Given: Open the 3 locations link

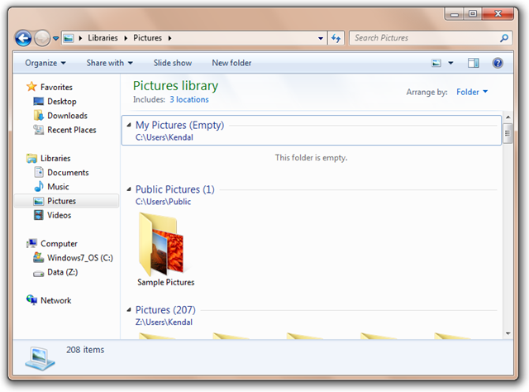Looking at the screenshot, I should pos(189,99).
